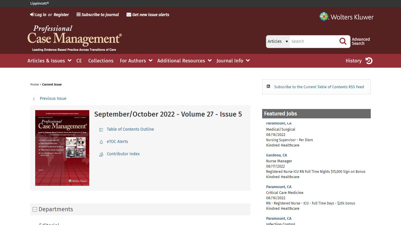Click the September/October 2022 issue heading
Image resolution: width=401 pixels, height=225 pixels.
[168, 114]
